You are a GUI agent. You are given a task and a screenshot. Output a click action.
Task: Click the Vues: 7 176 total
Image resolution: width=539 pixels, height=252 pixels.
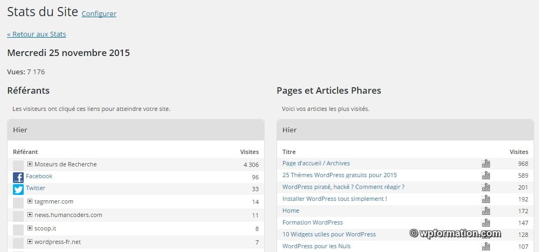pos(26,72)
